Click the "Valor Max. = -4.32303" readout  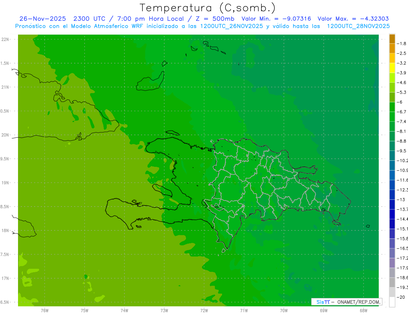click(353, 19)
